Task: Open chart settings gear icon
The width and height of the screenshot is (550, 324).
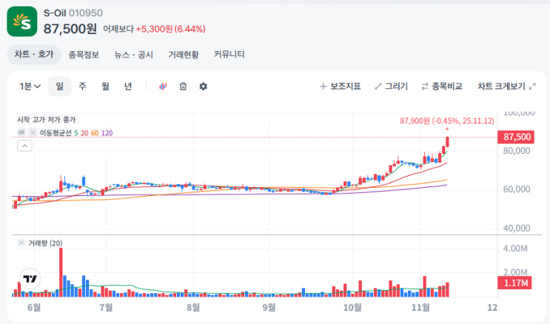Action: (203, 87)
